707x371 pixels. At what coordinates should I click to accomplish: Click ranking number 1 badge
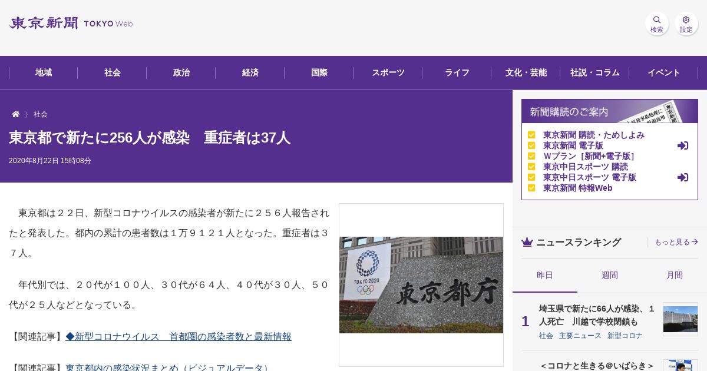click(x=526, y=322)
